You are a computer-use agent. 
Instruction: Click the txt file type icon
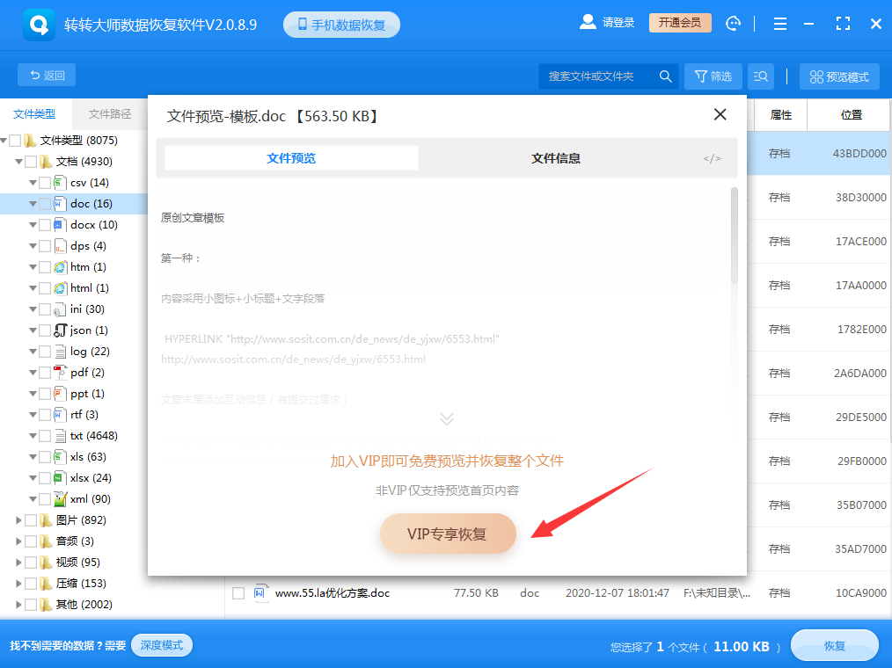[x=60, y=435]
